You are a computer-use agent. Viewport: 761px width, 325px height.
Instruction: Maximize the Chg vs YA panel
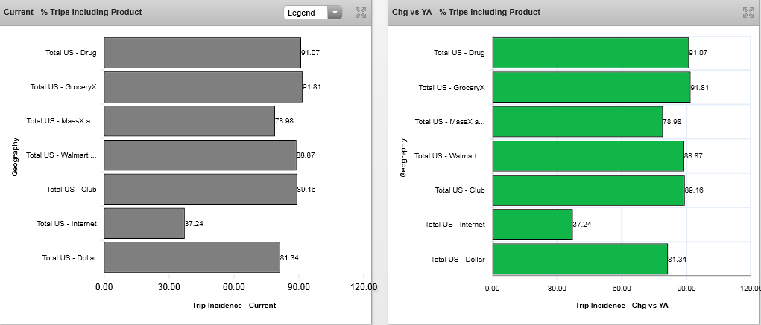pos(748,13)
